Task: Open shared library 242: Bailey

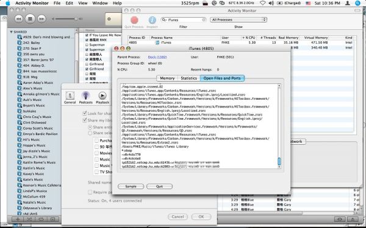Action: click(31, 43)
